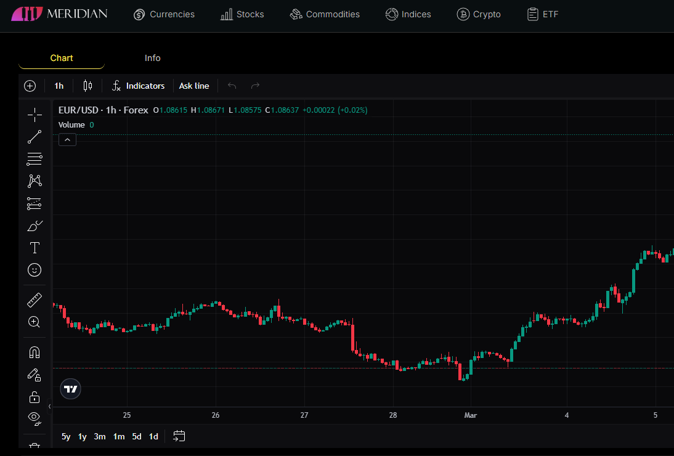This screenshot has height=456, width=674.
Task: Set chart range to 3m
Action: pyautogui.click(x=100, y=436)
